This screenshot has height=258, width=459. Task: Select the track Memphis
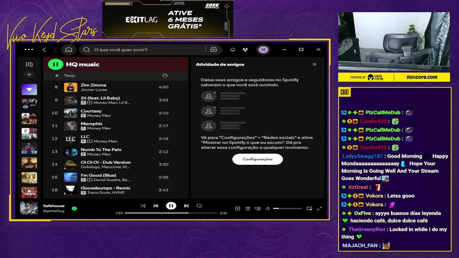pyautogui.click(x=115, y=126)
